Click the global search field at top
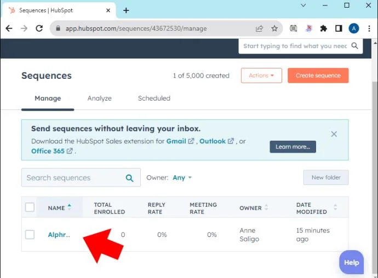Viewport: 378px width, 278px height. [x=300, y=46]
